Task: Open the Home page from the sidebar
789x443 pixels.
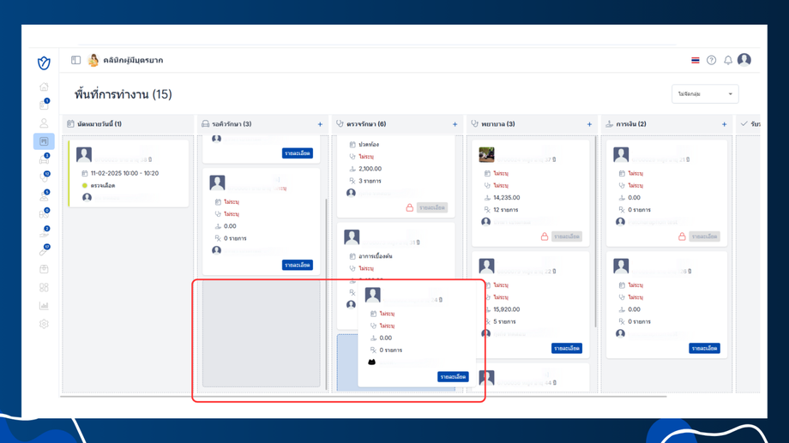Action: [44, 87]
